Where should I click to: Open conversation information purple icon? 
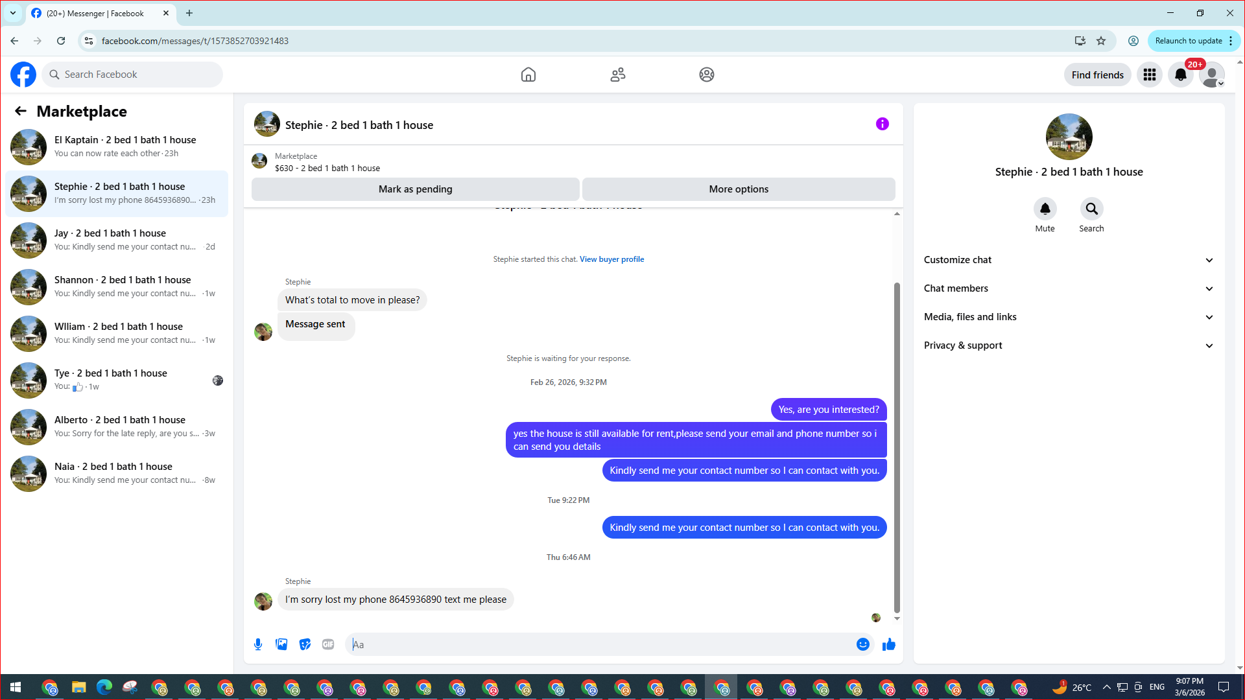click(x=882, y=124)
